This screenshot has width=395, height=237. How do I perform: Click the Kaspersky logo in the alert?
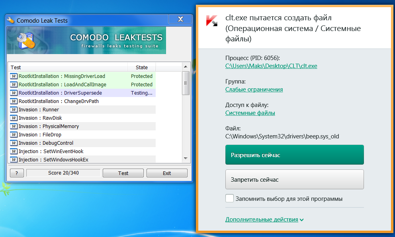(x=211, y=21)
